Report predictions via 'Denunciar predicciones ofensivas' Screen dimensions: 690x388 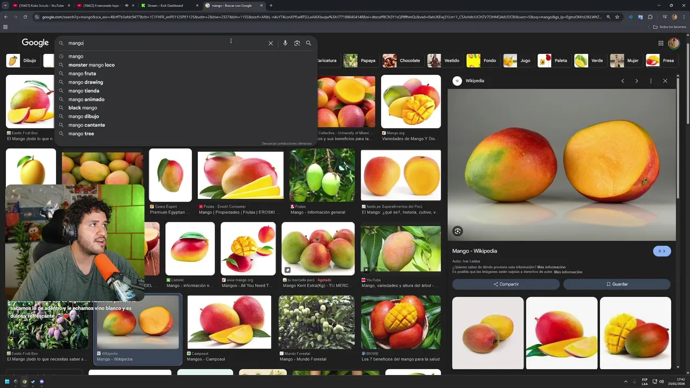(x=287, y=143)
